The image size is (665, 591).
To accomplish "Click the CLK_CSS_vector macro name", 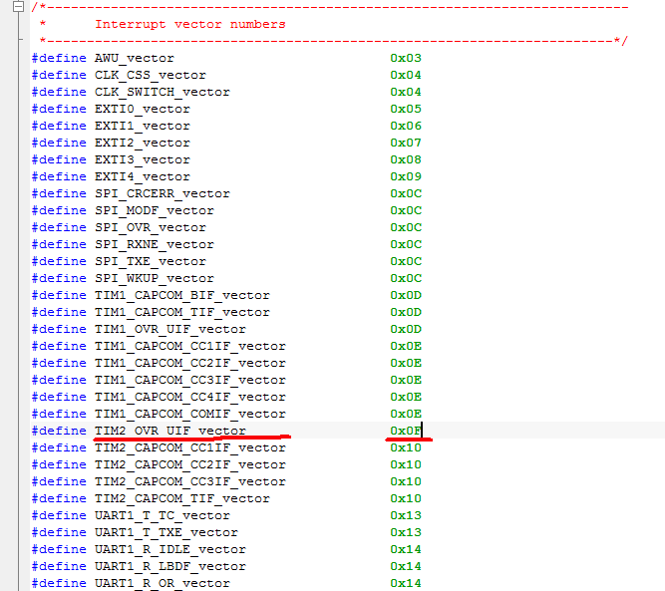I will tap(150, 75).
